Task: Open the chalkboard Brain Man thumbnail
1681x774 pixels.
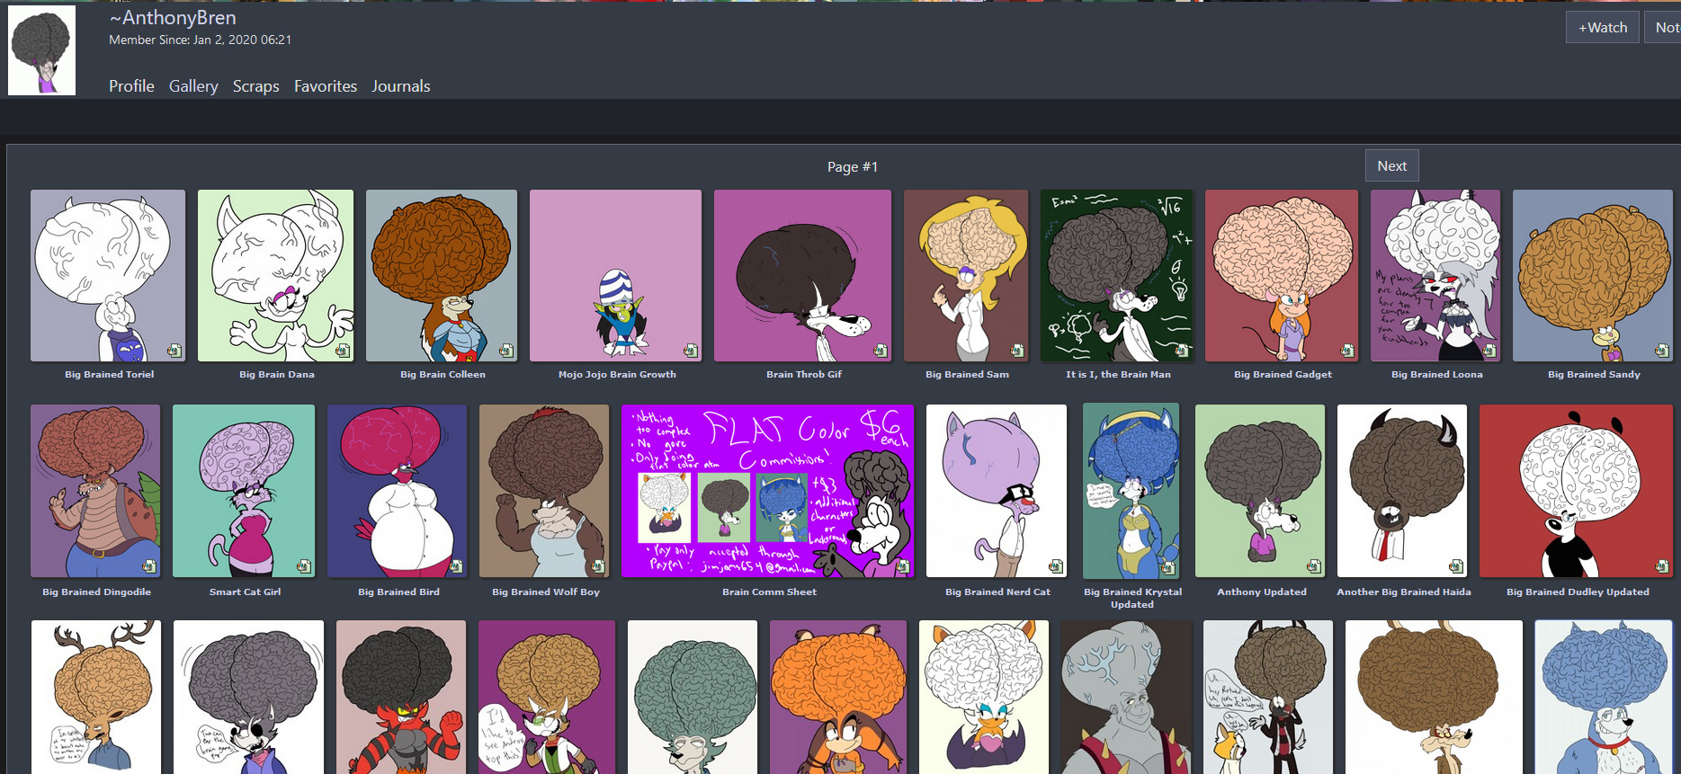Action: tap(1116, 275)
